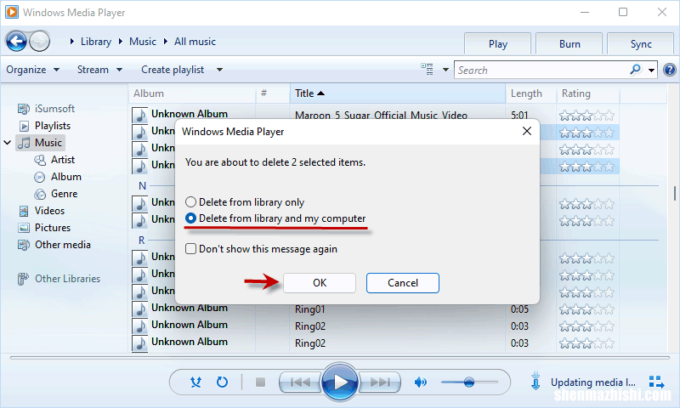Screen dimensions: 680x408
Task: Close the delete confirmation dialog
Action: pyautogui.click(x=526, y=131)
